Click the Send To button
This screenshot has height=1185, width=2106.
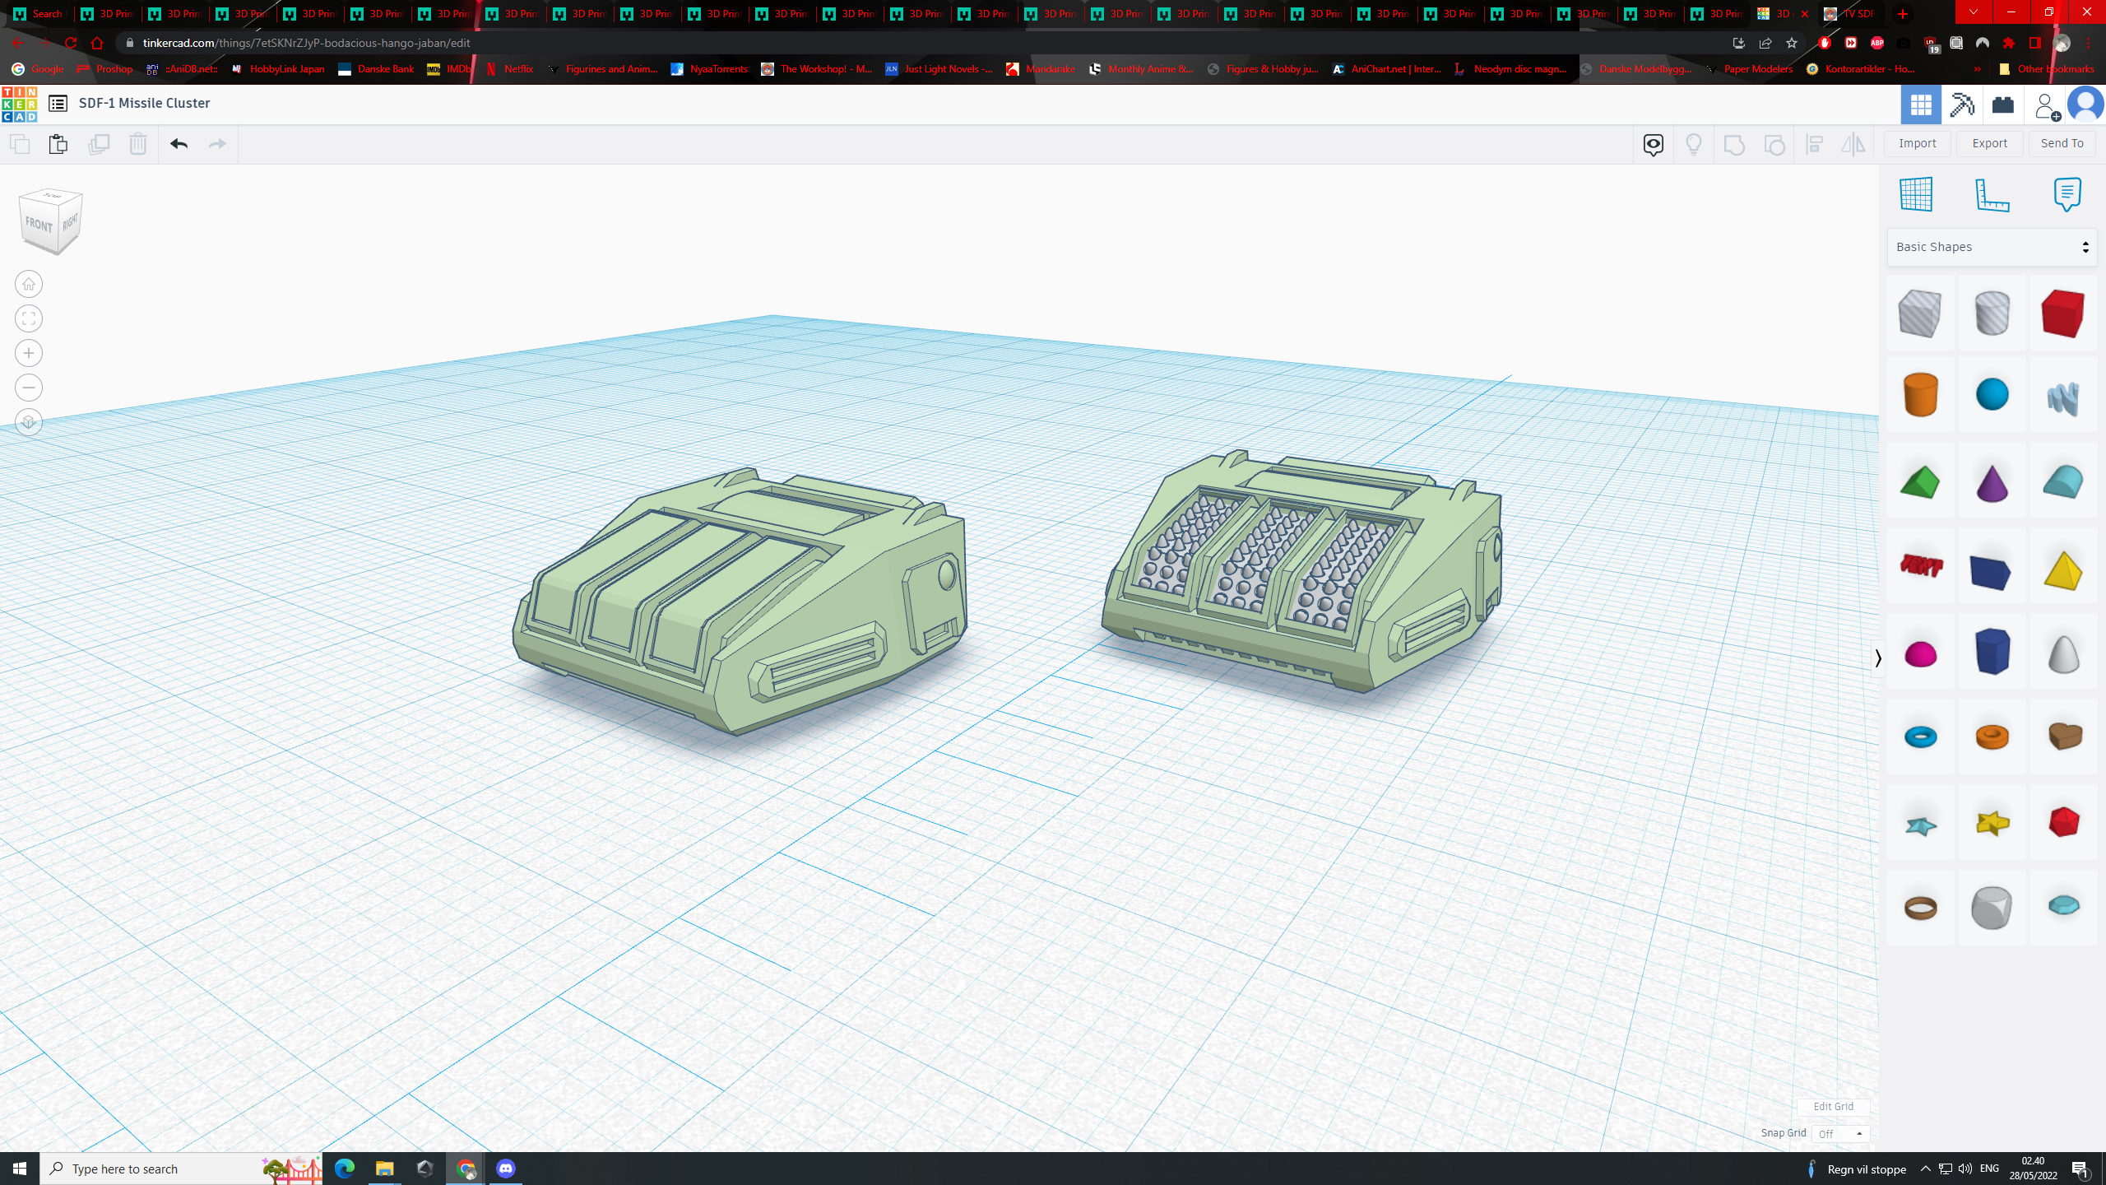click(x=2062, y=143)
